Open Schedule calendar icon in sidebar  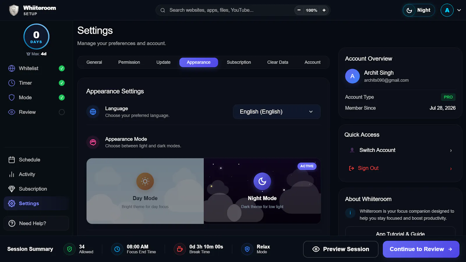click(x=12, y=160)
